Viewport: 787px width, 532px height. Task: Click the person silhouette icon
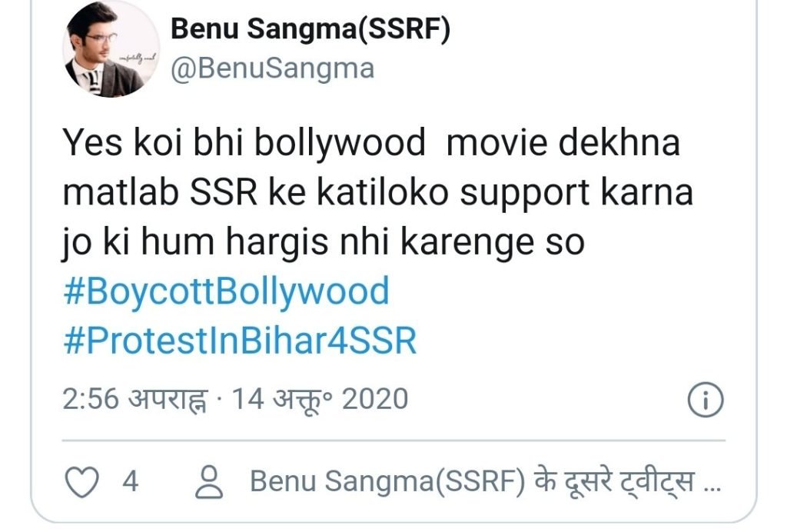pyautogui.click(x=209, y=482)
